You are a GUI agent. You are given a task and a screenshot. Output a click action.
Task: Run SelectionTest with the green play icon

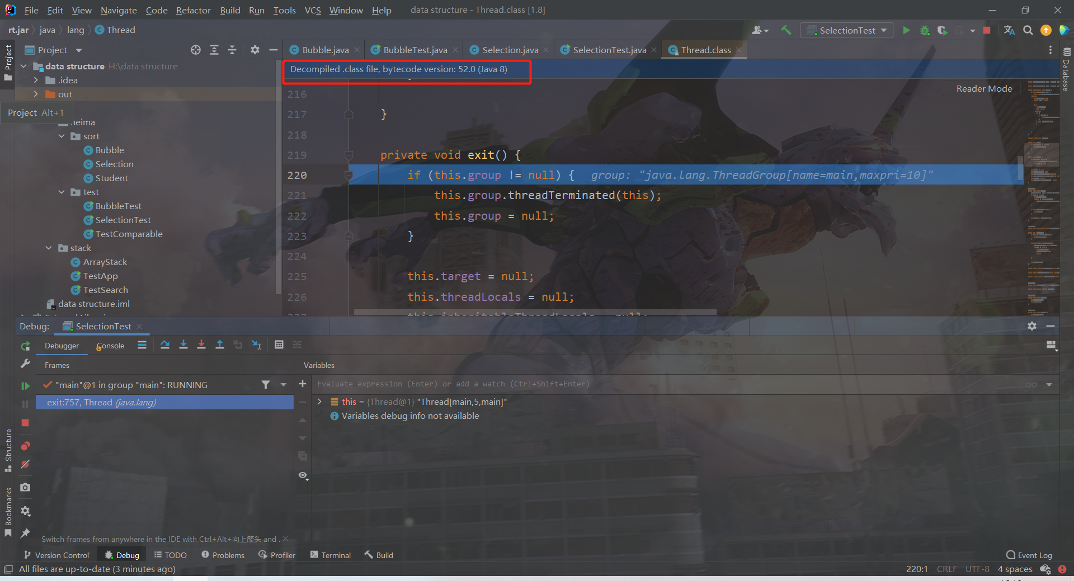coord(906,30)
